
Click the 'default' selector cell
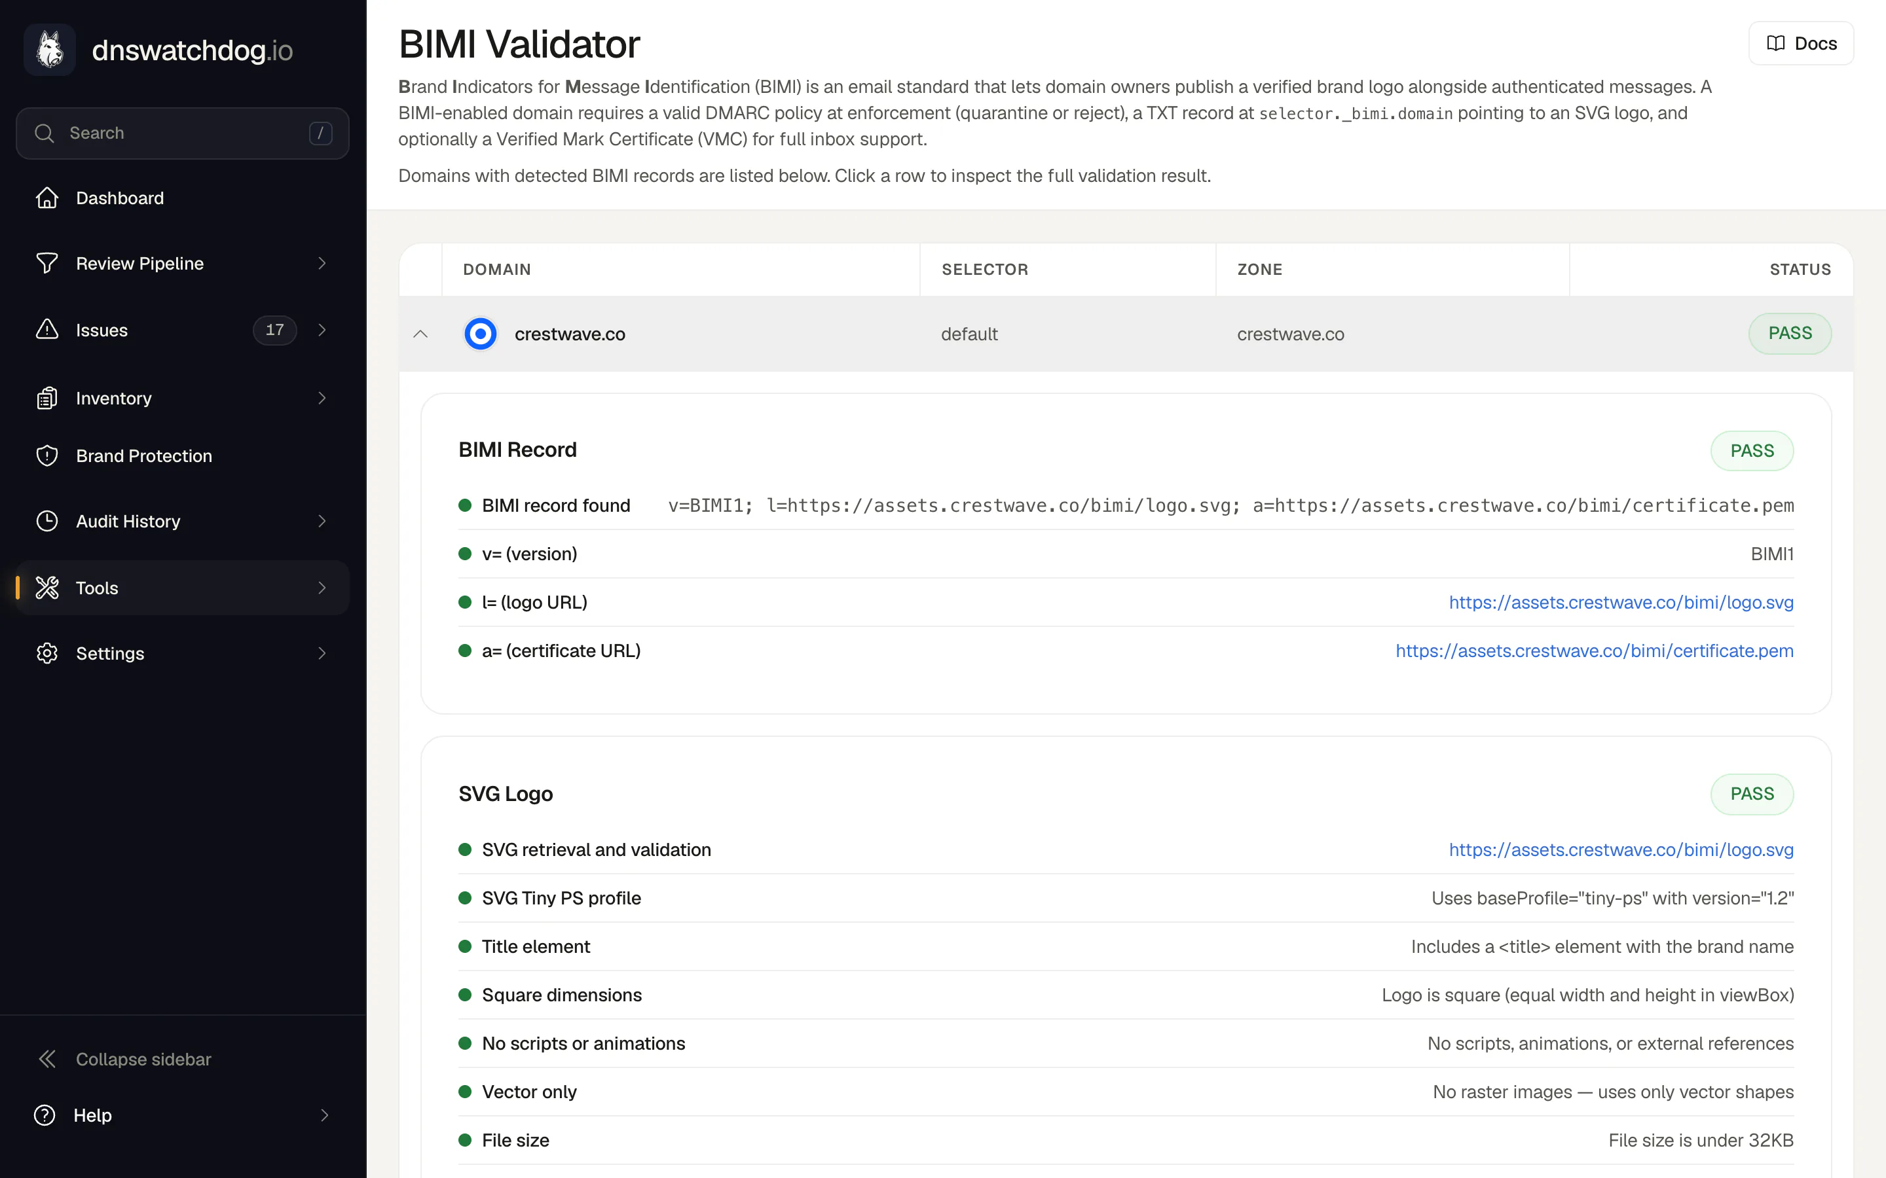[x=969, y=334]
